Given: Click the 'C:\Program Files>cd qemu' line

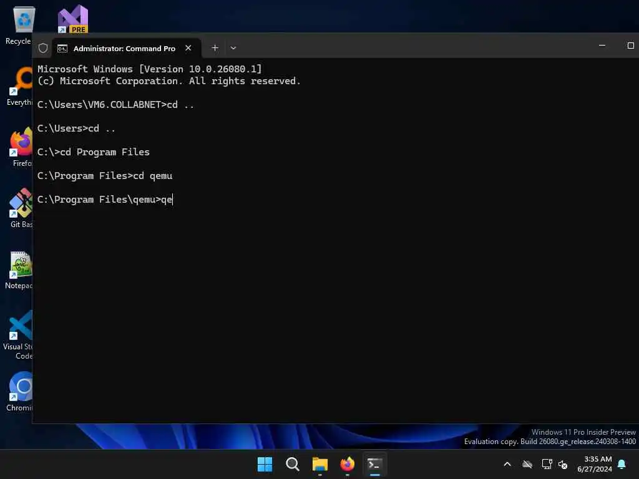Looking at the screenshot, I should 105,175.
